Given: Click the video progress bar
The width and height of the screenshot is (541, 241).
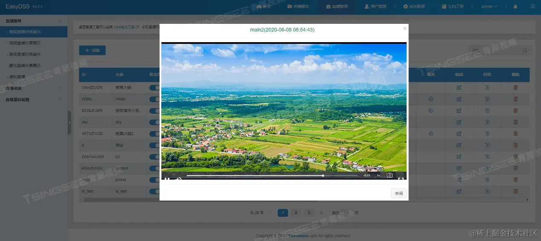Looking at the screenshot, I should tap(272, 175).
